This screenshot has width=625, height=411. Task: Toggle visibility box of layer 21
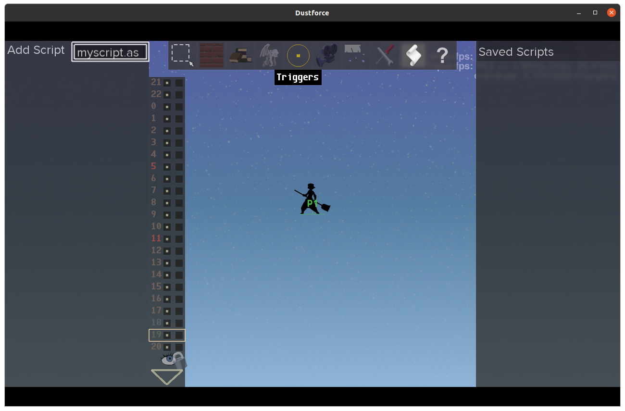167,83
